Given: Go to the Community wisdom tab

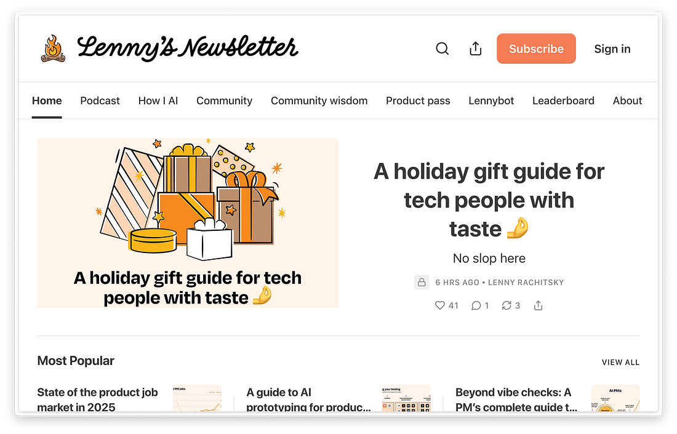Looking at the screenshot, I should coord(319,100).
